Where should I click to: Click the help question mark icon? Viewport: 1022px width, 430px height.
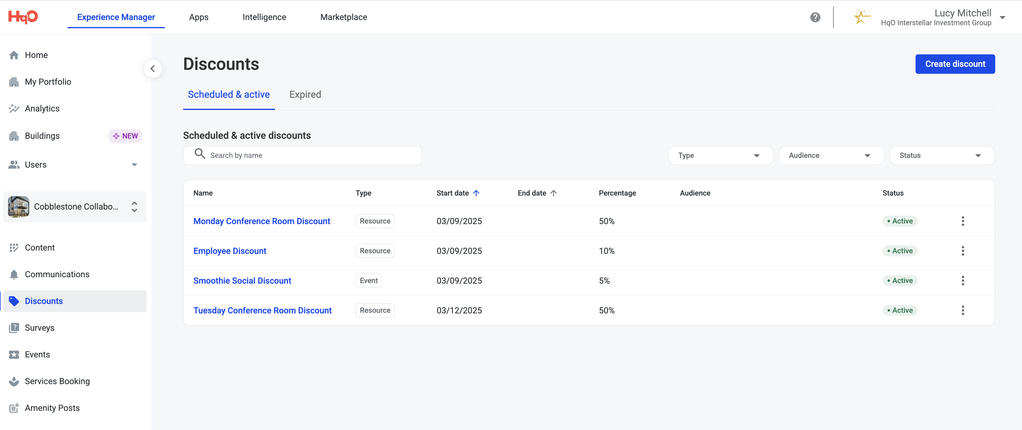[815, 17]
